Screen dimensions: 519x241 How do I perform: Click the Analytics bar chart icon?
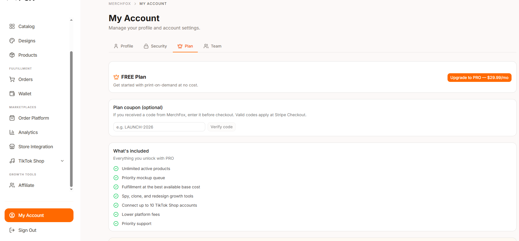point(12,132)
